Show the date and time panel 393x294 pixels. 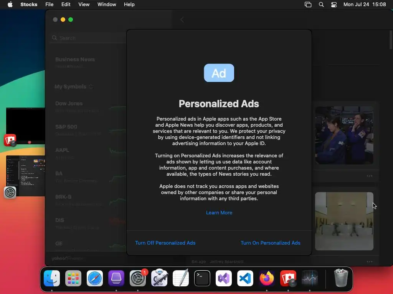(x=365, y=5)
